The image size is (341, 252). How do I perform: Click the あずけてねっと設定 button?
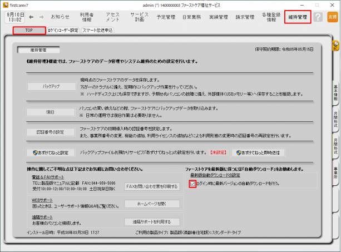click(x=51, y=152)
